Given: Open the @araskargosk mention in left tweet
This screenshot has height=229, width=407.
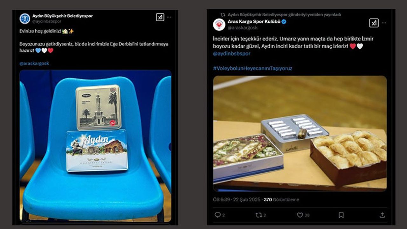Looking at the screenshot, I should [34, 63].
